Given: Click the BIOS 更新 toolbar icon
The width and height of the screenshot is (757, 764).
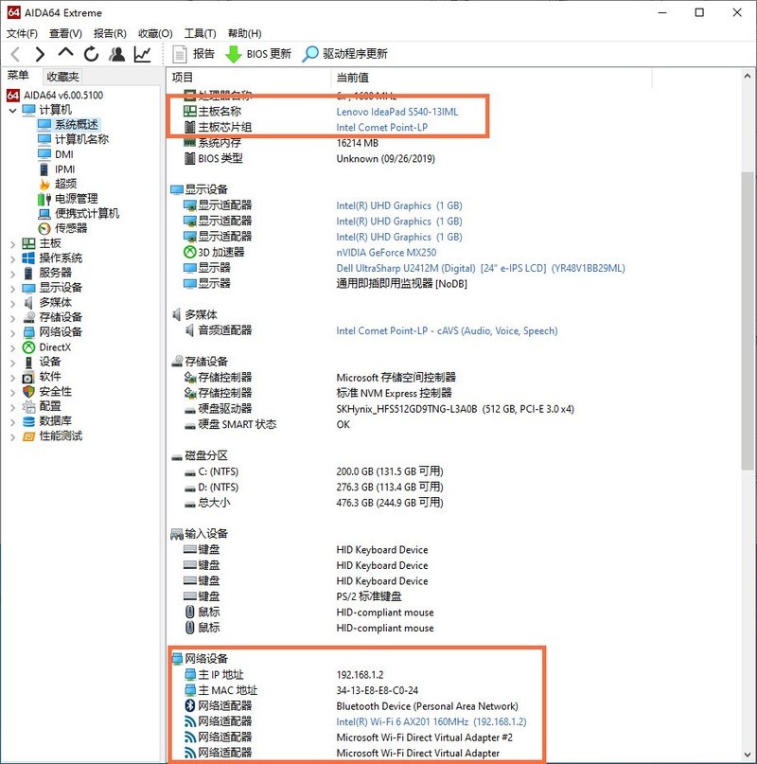Looking at the screenshot, I should [x=256, y=54].
